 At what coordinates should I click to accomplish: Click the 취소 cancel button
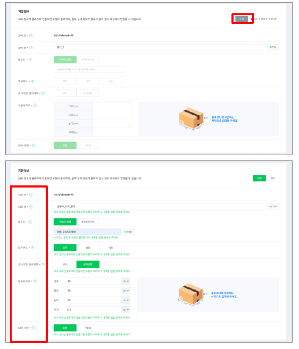click(x=273, y=178)
